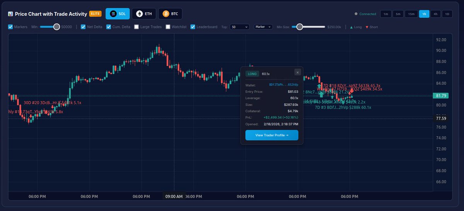Viewport: 464px width, 211px height.
Task: Click the Bitcoin logo icon
Action: (x=166, y=14)
